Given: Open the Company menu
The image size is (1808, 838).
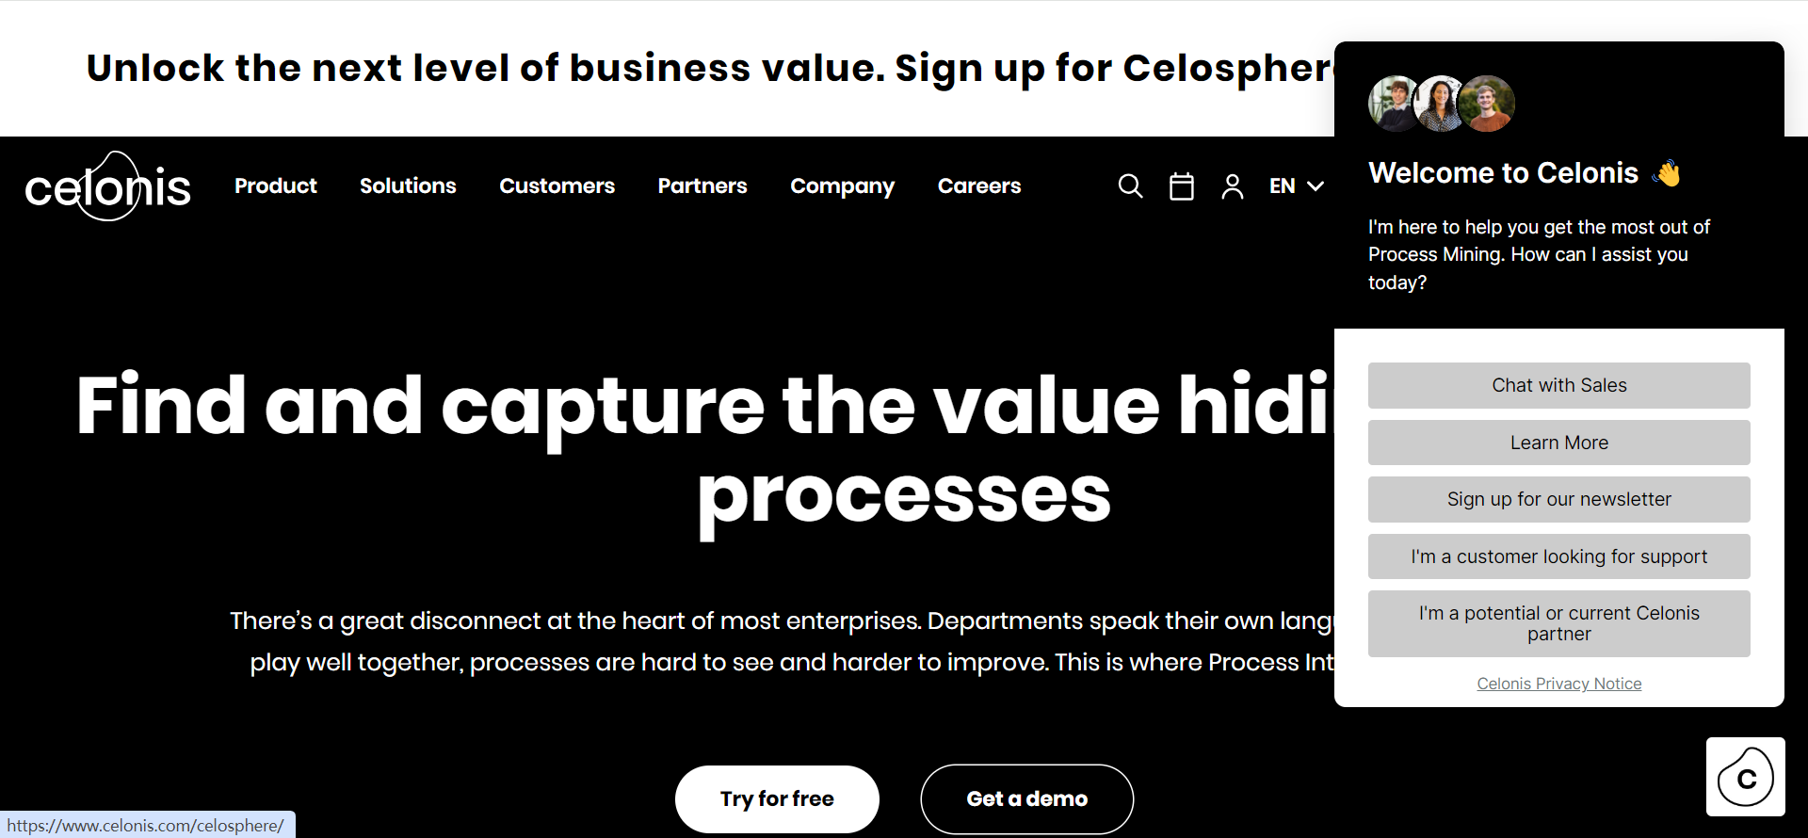Looking at the screenshot, I should coord(842,186).
